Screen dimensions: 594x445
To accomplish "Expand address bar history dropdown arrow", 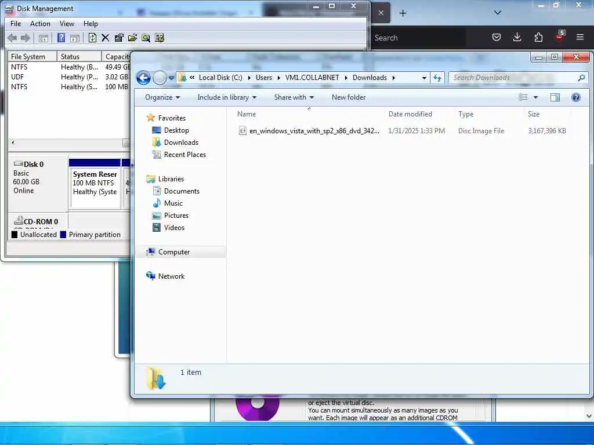I will tap(424, 78).
